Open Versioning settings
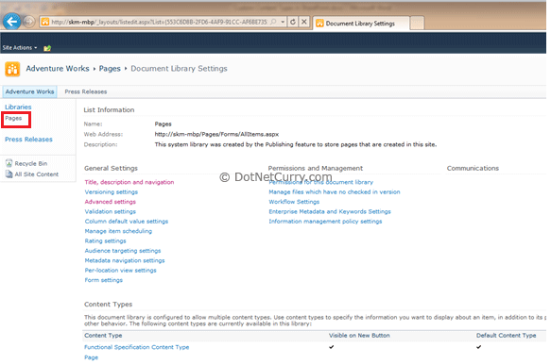Image resolution: width=551 pixels, height=364 pixels. click(111, 191)
